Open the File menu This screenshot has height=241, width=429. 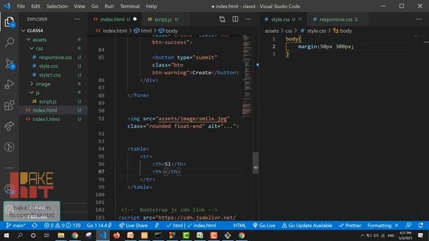(21, 6)
